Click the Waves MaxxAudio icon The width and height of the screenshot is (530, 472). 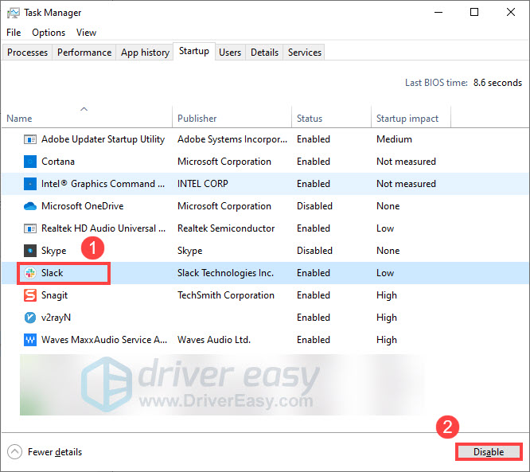(x=30, y=340)
